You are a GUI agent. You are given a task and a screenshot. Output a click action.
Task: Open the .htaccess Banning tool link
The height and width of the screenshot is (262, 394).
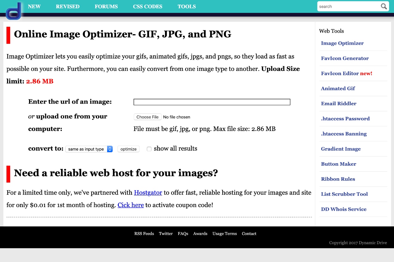[x=344, y=134]
